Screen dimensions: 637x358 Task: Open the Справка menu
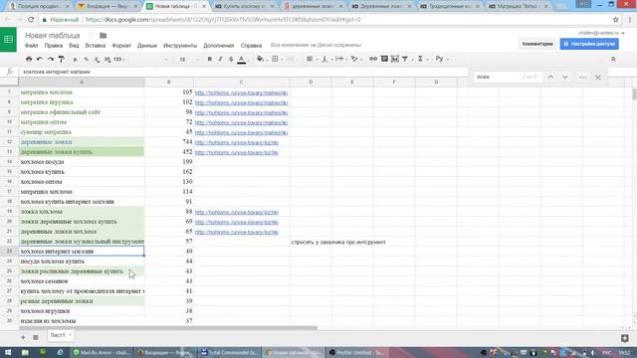[x=251, y=46]
